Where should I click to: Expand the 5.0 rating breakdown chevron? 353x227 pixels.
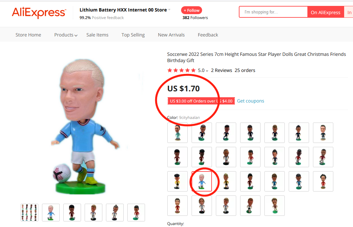coord(207,71)
